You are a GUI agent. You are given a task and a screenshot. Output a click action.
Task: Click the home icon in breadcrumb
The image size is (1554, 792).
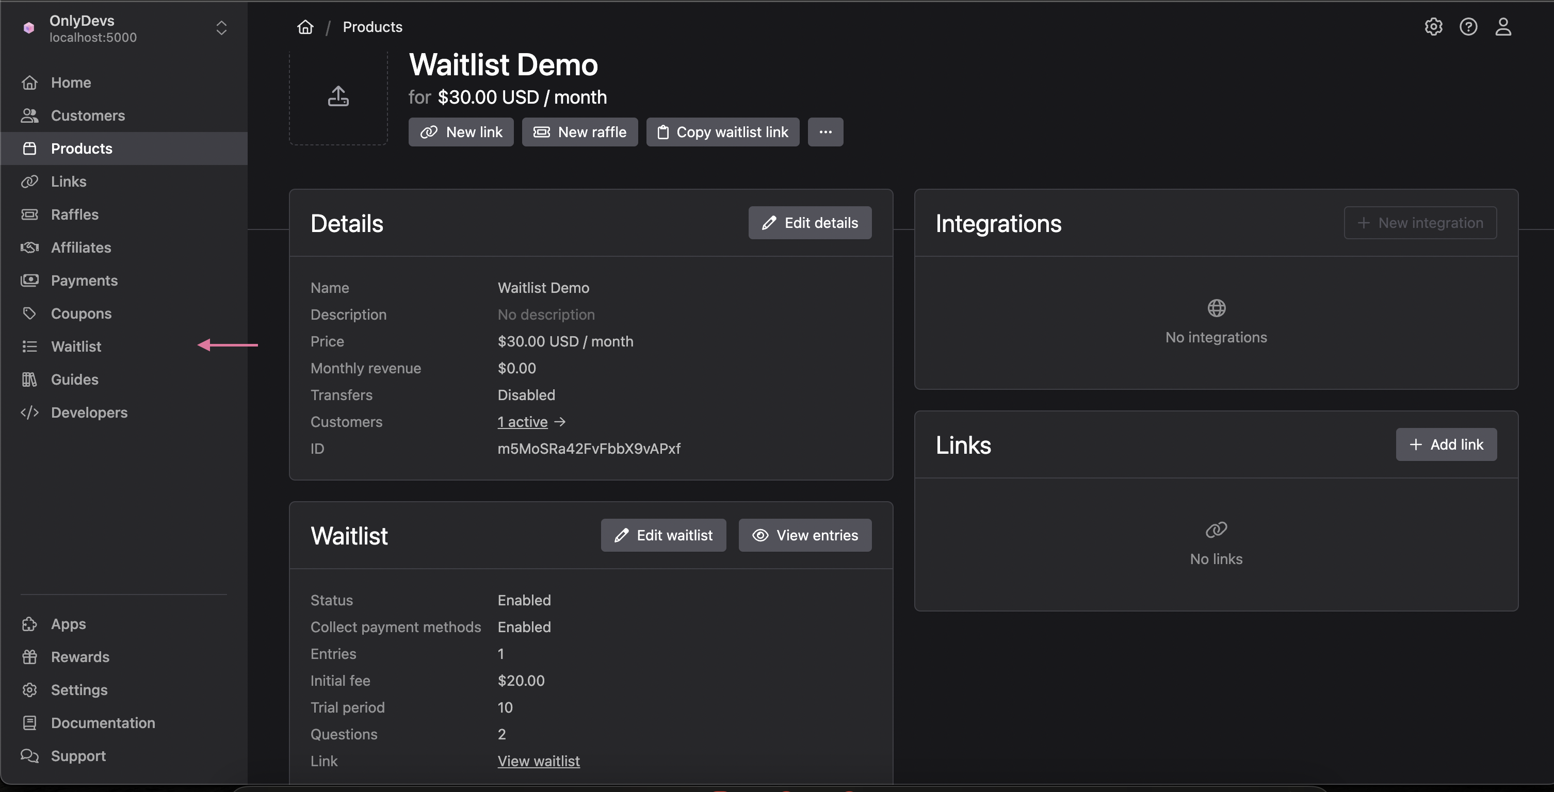(x=305, y=27)
